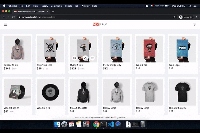Open the Woo Album #4 image
The image size is (200, 133).
(x=17, y=92)
